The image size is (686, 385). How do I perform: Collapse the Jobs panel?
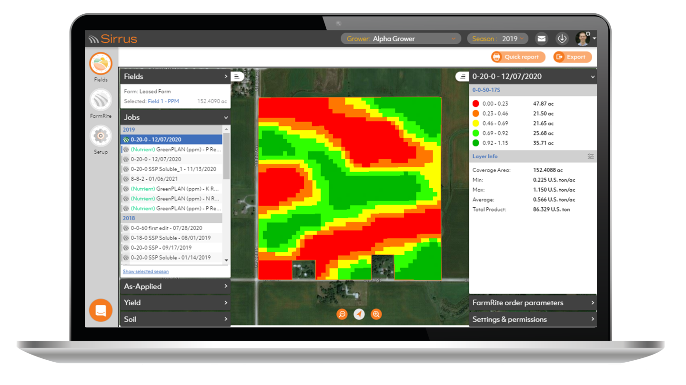tap(175, 117)
